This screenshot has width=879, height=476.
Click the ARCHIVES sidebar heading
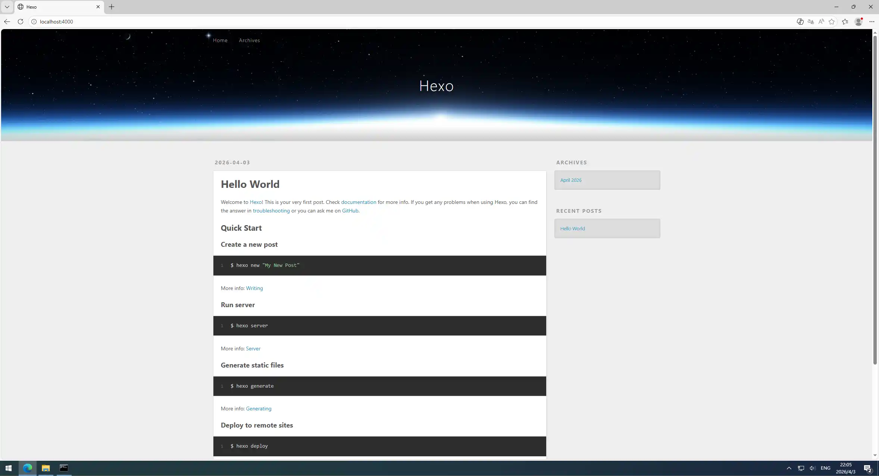coord(572,163)
